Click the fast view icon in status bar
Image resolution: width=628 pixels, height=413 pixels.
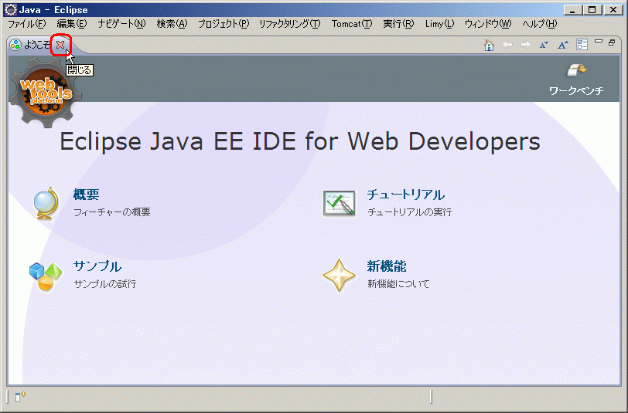tap(20, 397)
